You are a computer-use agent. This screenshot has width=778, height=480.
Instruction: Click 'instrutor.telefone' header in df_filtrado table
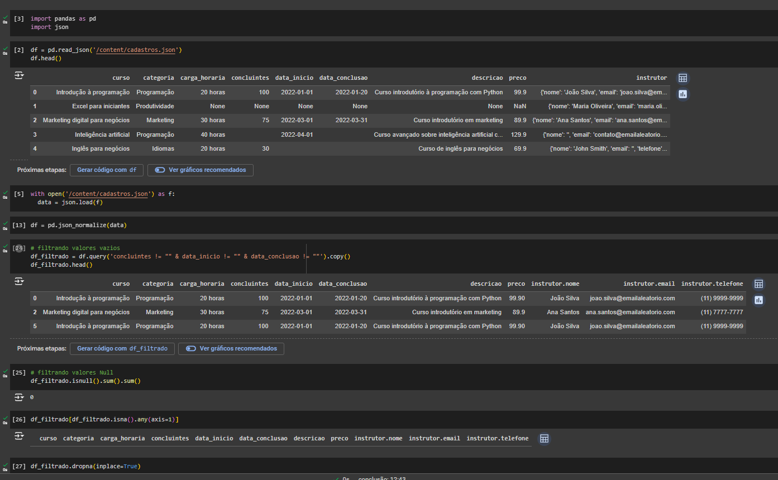coord(712,284)
